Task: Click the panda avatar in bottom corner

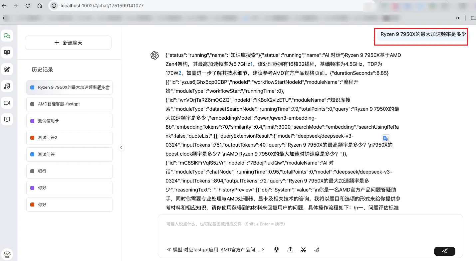Action: coord(7,254)
